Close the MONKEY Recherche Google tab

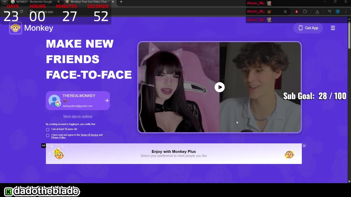coord(58,2)
